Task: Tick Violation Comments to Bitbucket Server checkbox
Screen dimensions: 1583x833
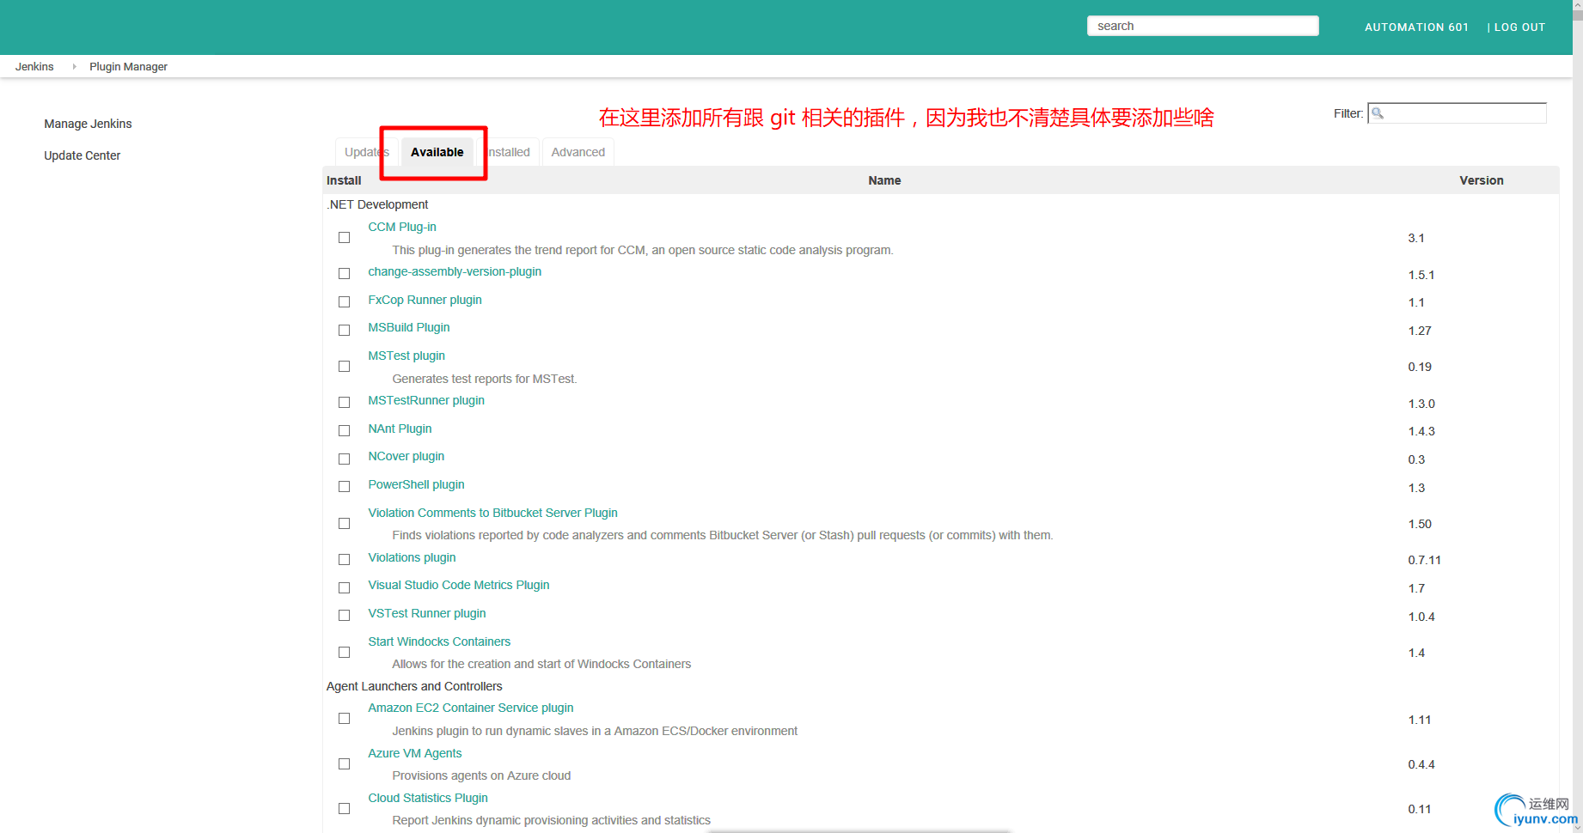Action: [344, 524]
